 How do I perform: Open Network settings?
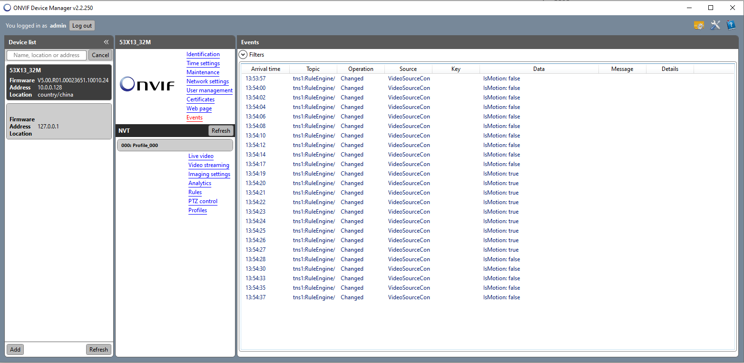207,81
